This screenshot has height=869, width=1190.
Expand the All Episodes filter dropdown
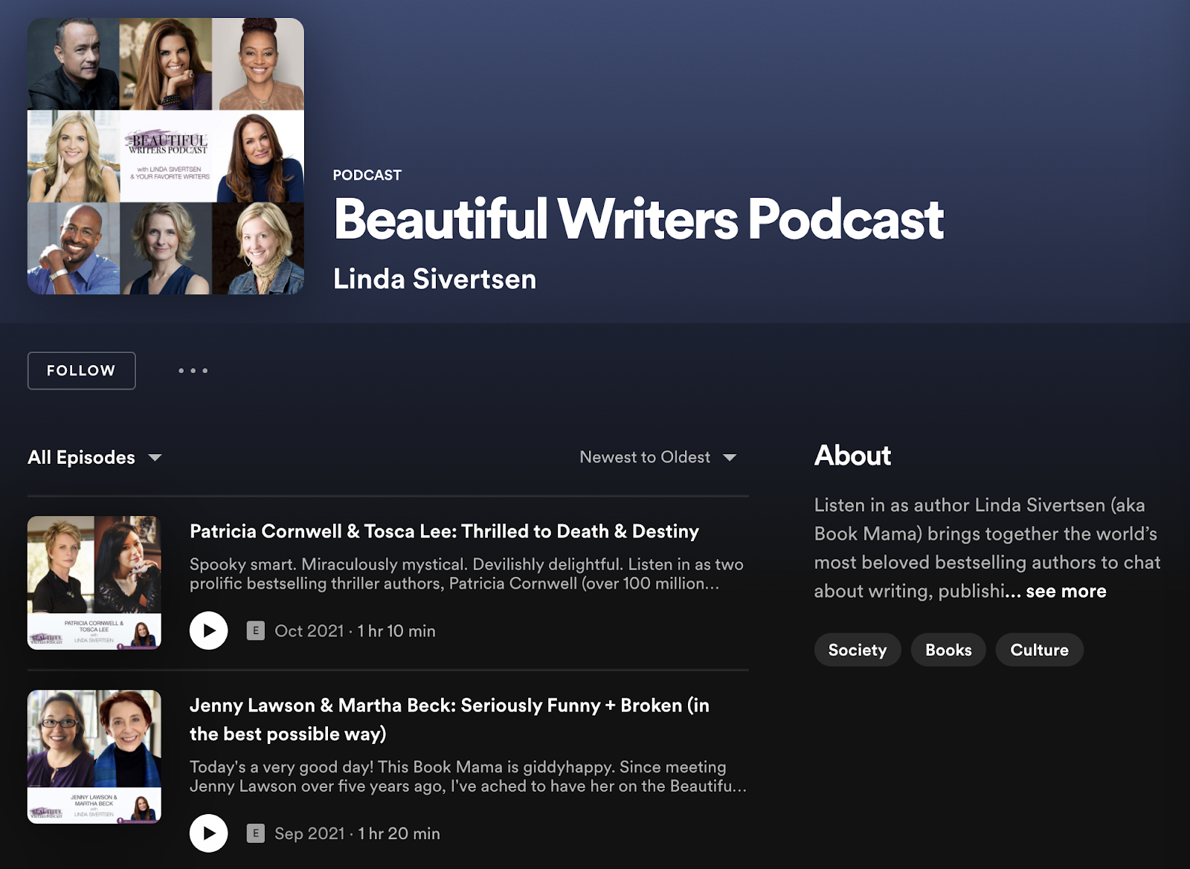94,457
